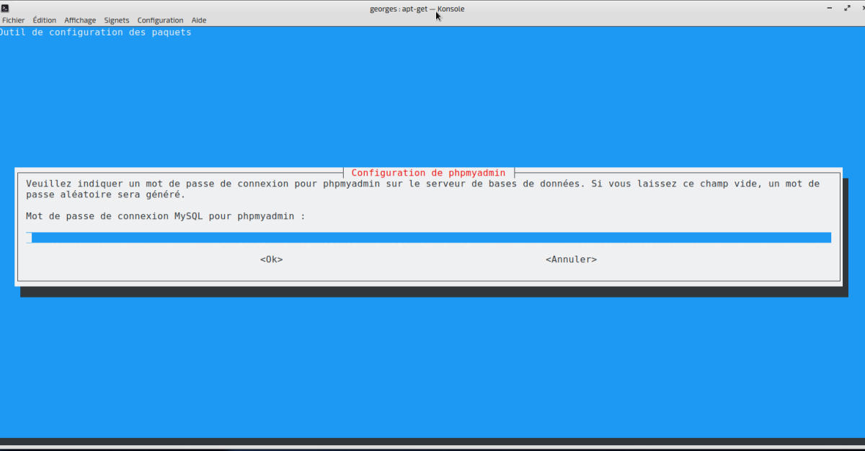
Task: Open the Édition menu
Action: (x=44, y=20)
